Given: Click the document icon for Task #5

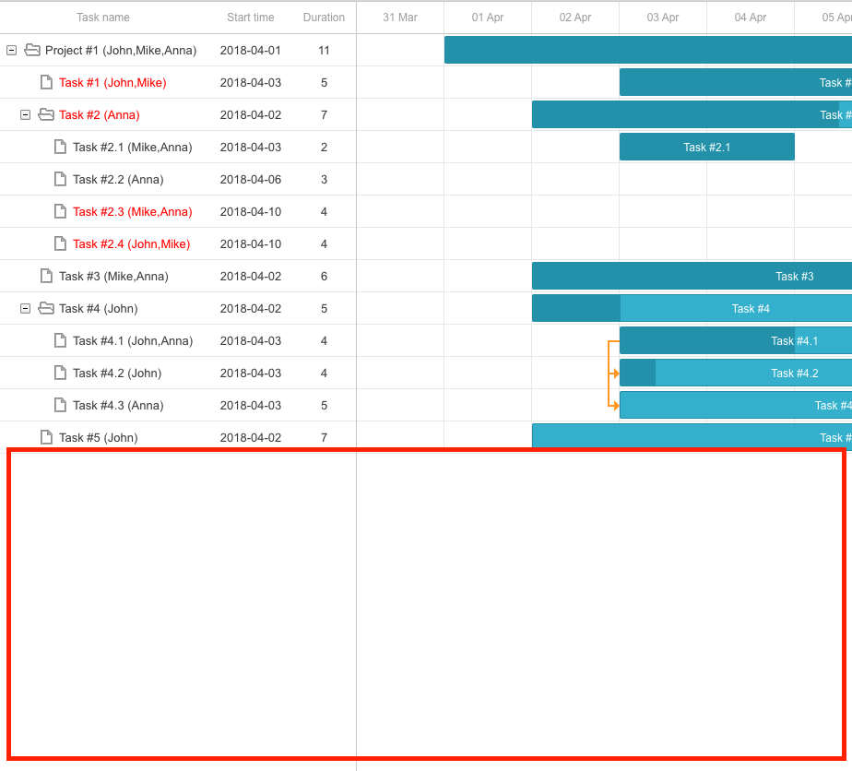Looking at the screenshot, I should (x=46, y=437).
